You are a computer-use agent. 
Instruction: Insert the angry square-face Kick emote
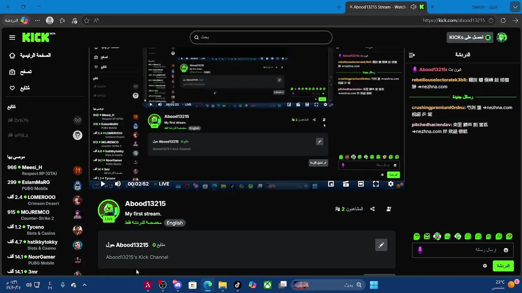click(x=427, y=236)
